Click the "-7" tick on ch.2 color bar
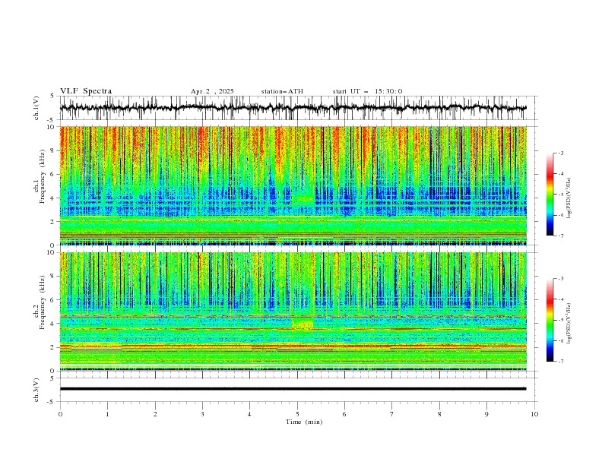Screen dimensions: 602x465 pyautogui.click(x=560, y=361)
